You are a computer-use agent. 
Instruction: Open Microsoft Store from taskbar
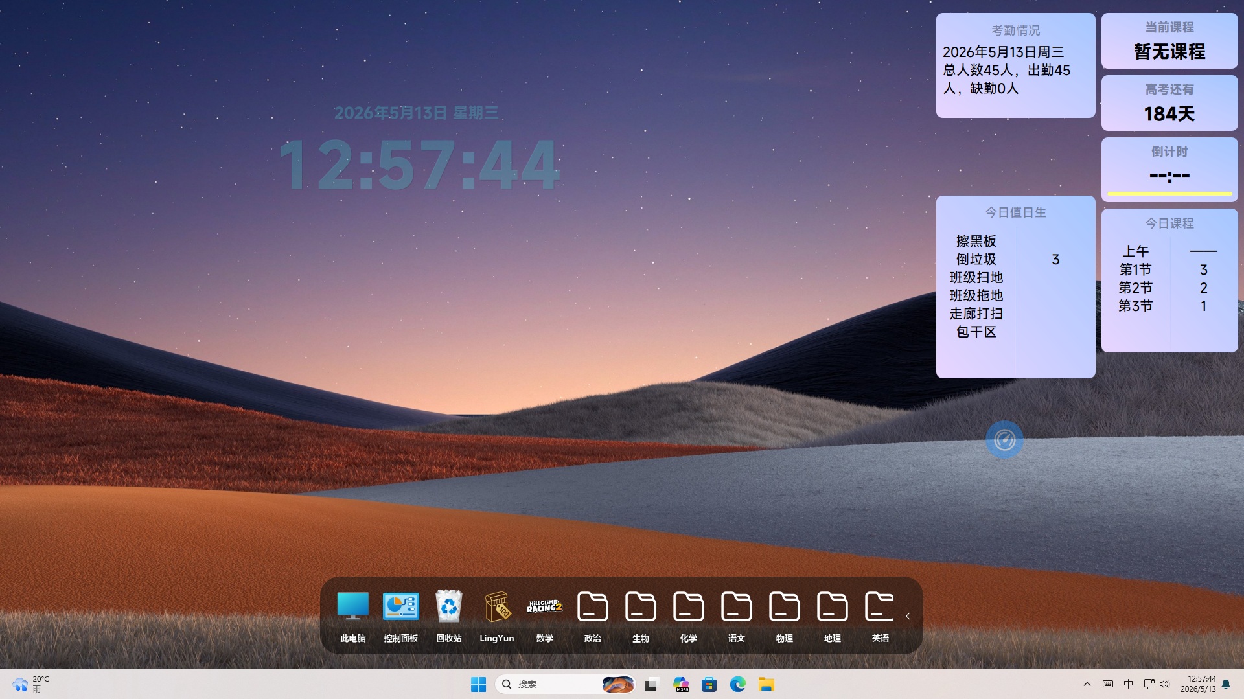coord(709,684)
